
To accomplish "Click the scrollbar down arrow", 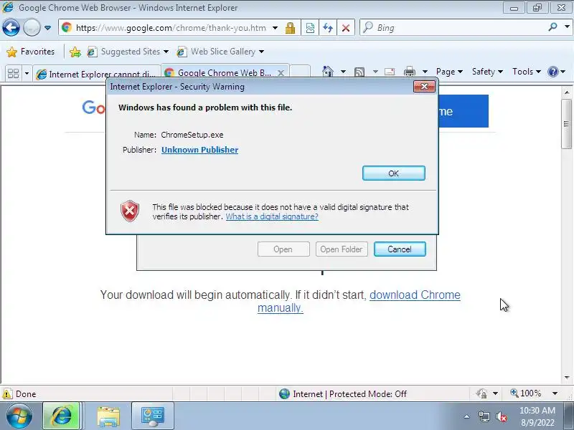I will [566, 378].
